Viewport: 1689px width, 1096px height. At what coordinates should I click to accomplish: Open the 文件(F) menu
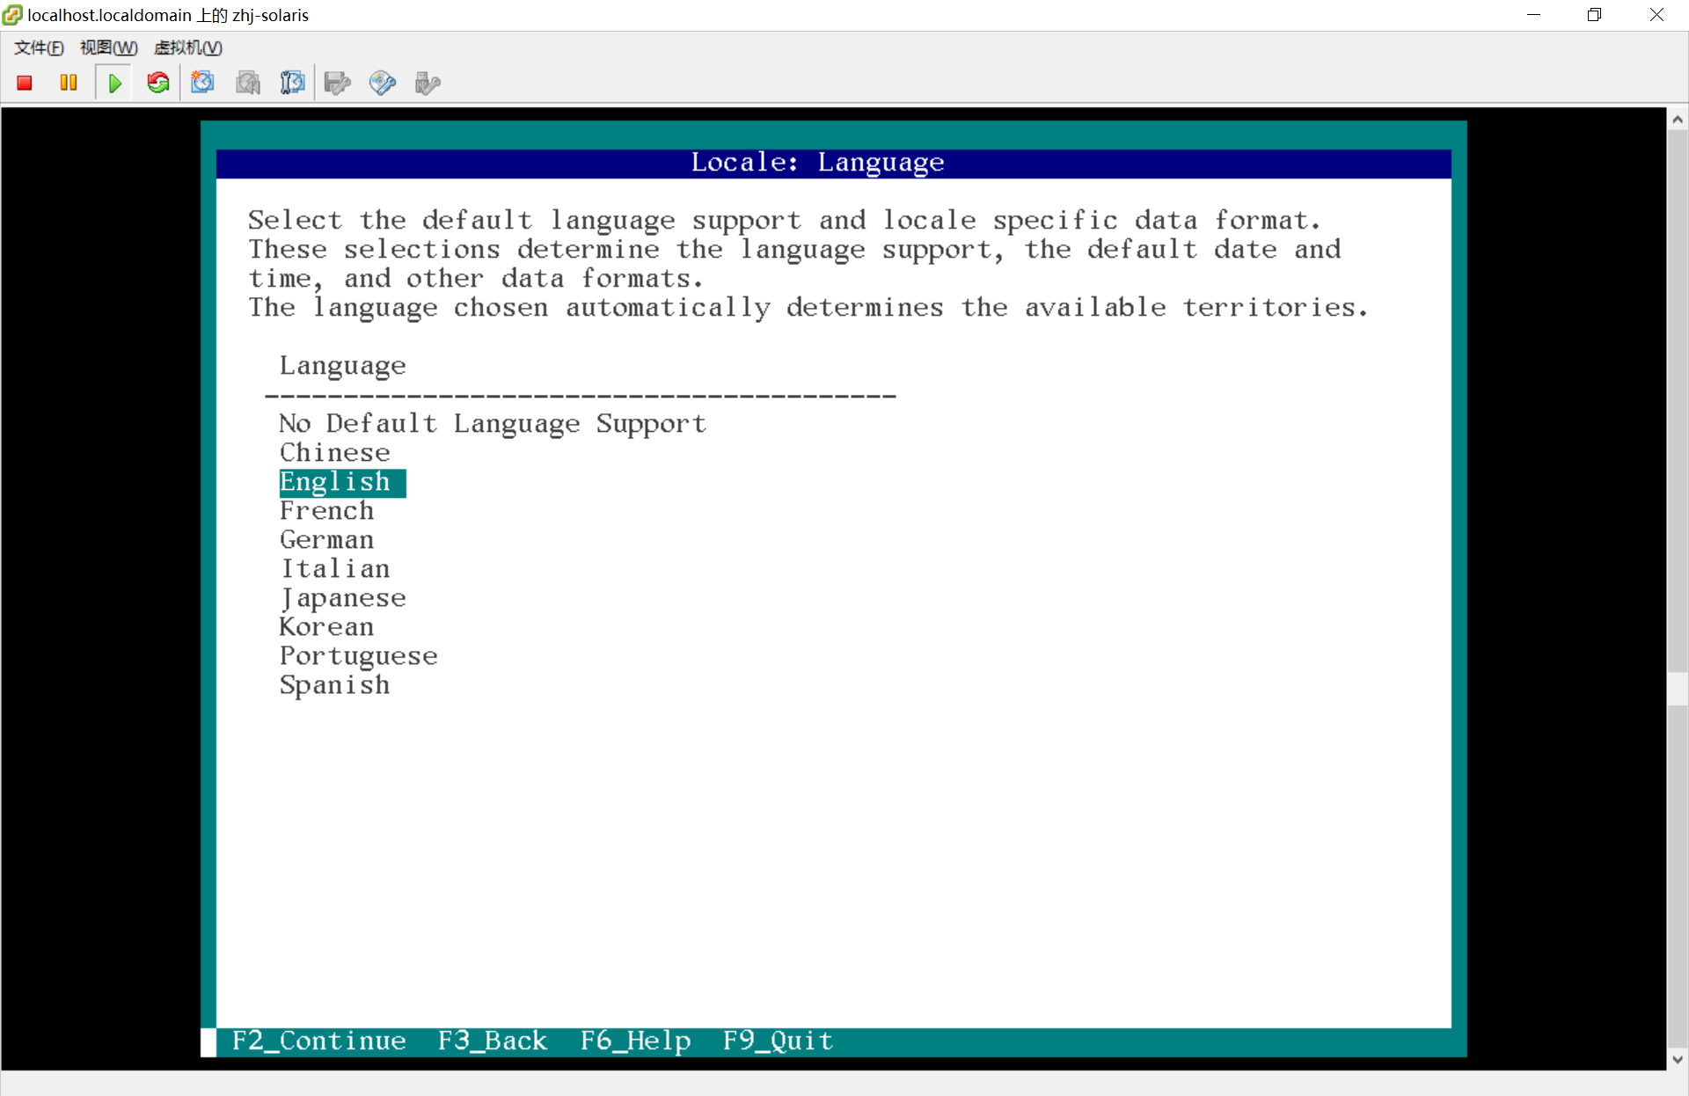(x=39, y=47)
